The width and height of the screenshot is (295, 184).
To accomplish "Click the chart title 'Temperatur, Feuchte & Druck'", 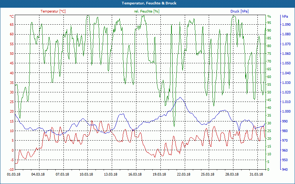I will pyautogui.click(x=149, y=3).
